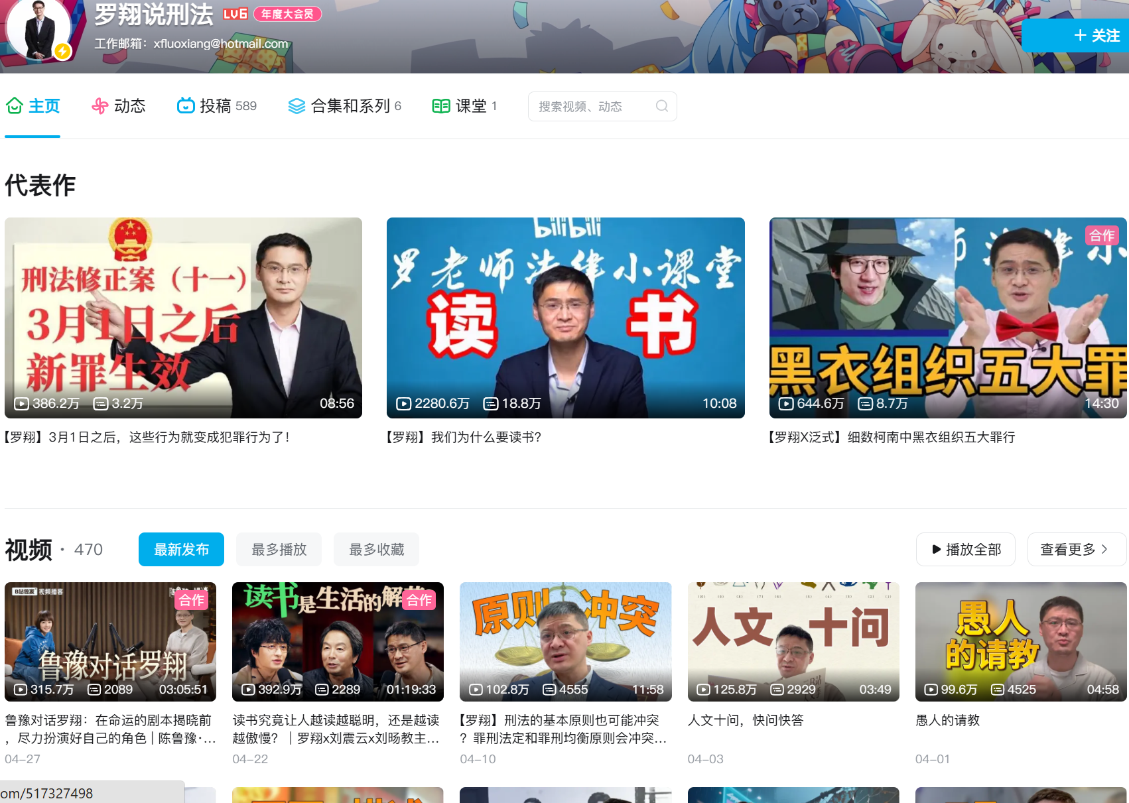Focus the 搜索视频、动态 search field
The width and height of the screenshot is (1129, 803).
coord(602,106)
